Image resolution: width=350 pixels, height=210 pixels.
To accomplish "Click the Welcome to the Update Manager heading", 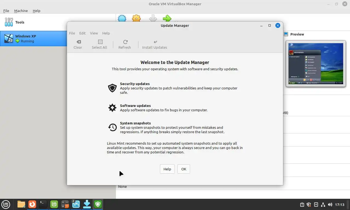I will coord(175,62).
